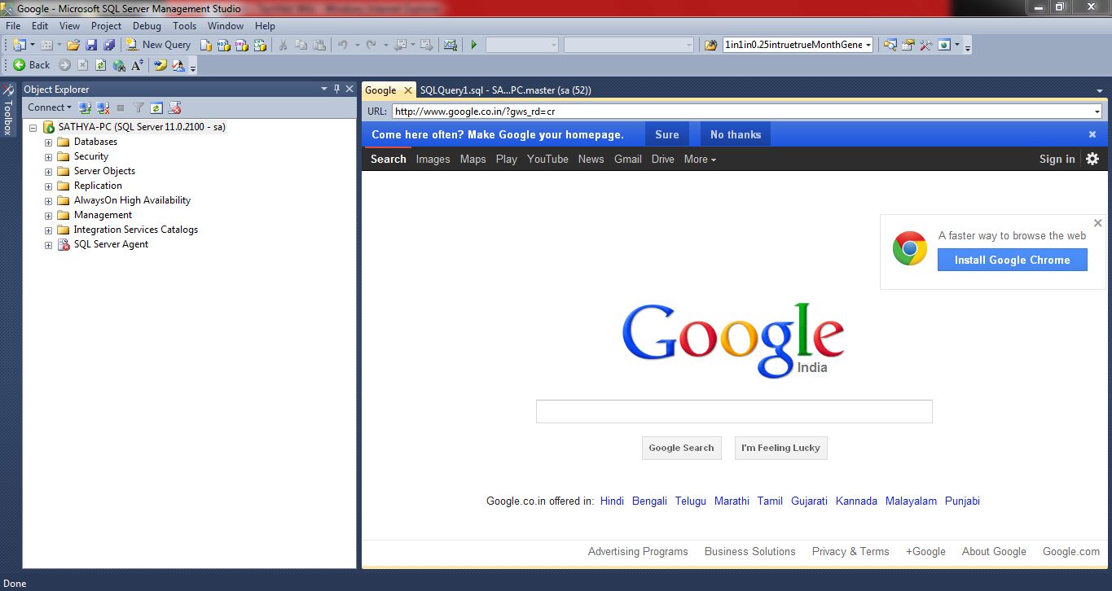Open the URL history dropdown arrow
1112x591 pixels.
[x=1097, y=112]
